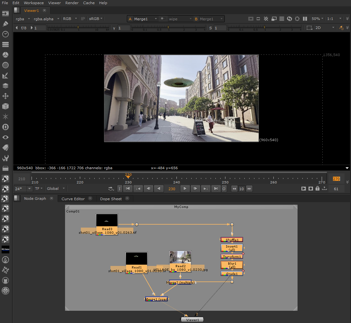The height and width of the screenshot is (323, 351).
Task: Open the Time nodes clock icon
Action: tap(5, 34)
